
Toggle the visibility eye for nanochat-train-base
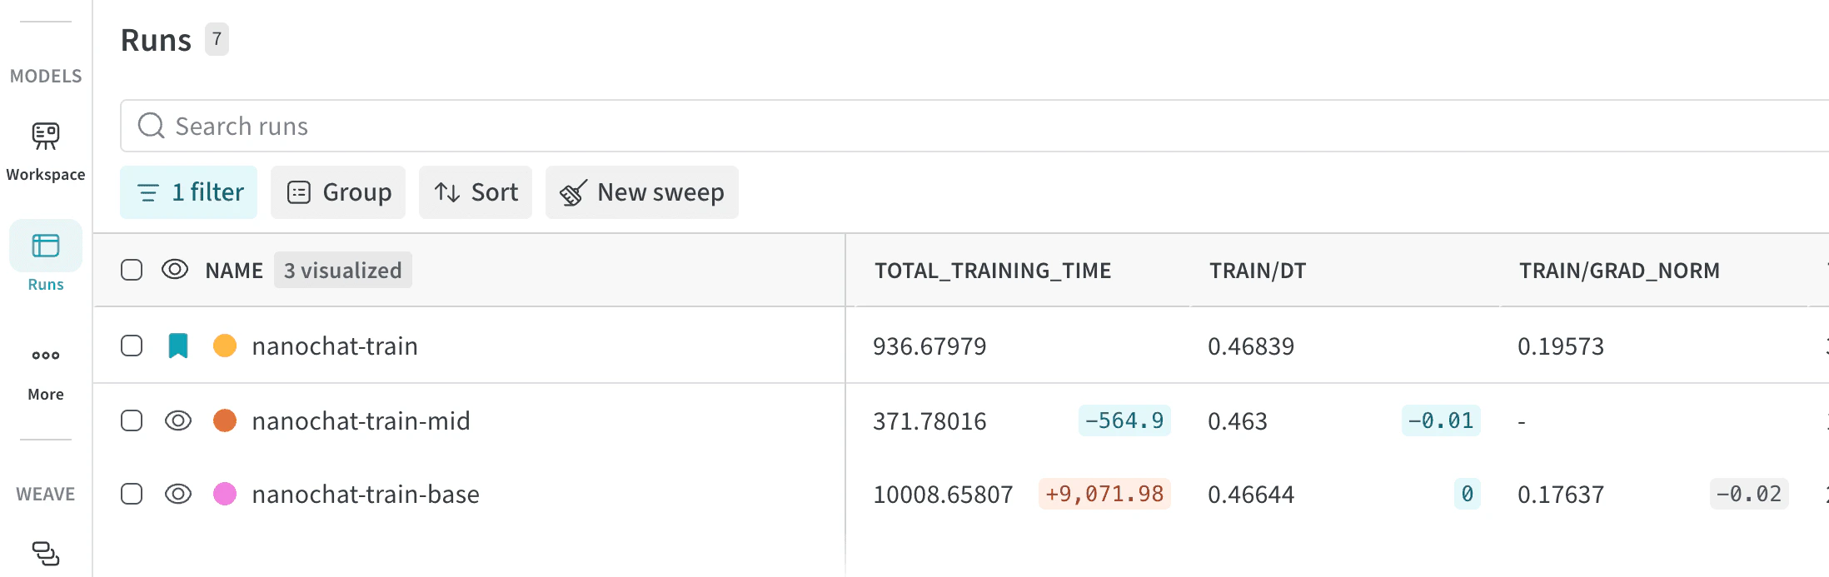[x=177, y=494]
